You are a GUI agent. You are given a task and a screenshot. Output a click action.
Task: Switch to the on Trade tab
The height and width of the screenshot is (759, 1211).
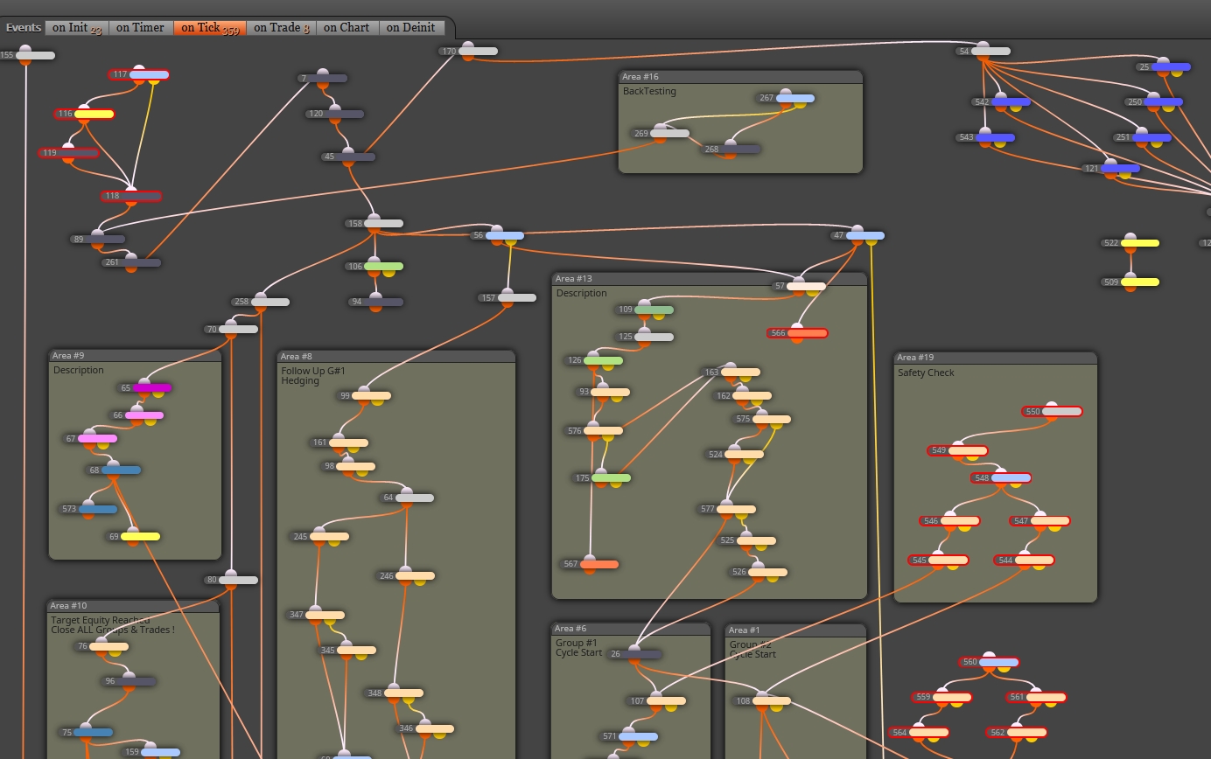(281, 28)
